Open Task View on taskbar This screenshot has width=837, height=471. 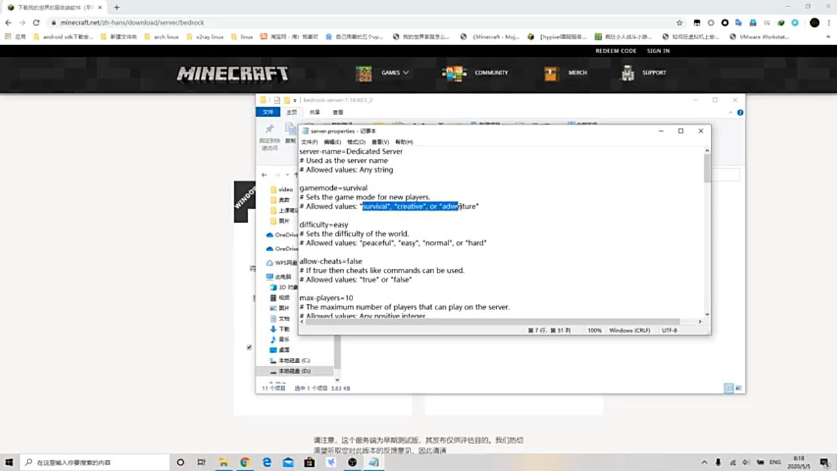(202, 462)
